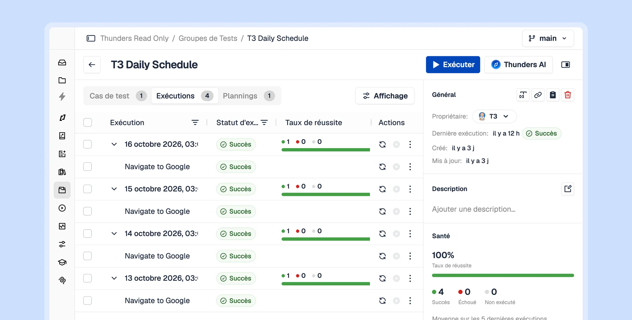Go to Thunders Read Only breadcrumb

point(134,39)
